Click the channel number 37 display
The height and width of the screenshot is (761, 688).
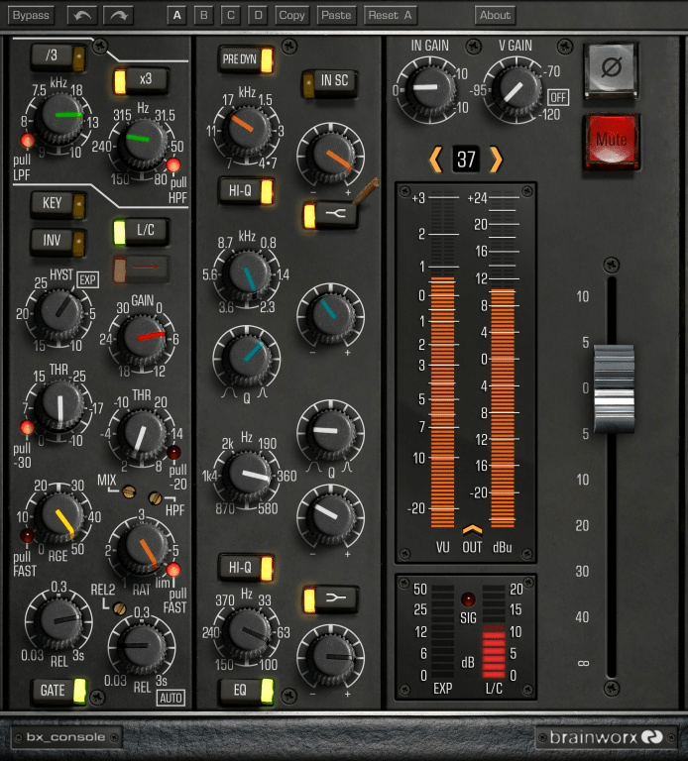466,160
